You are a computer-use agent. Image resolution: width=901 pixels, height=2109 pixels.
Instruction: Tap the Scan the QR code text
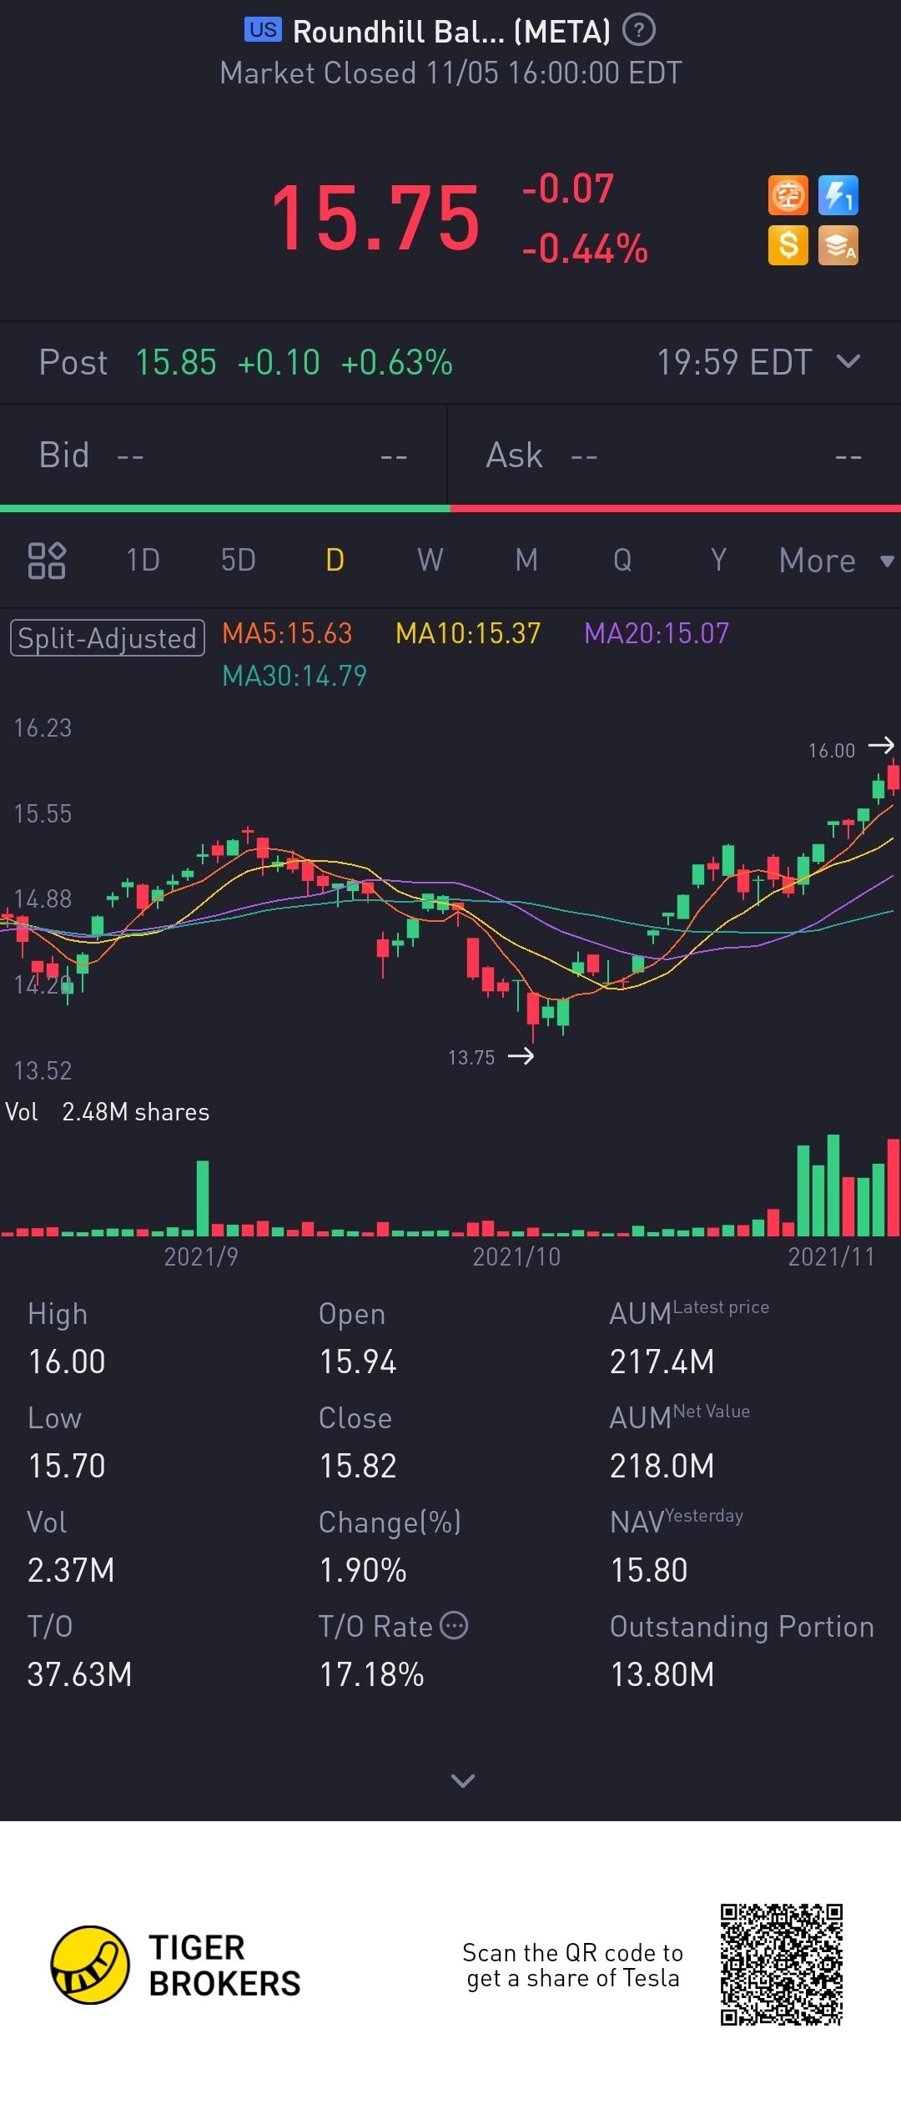(573, 1966)
